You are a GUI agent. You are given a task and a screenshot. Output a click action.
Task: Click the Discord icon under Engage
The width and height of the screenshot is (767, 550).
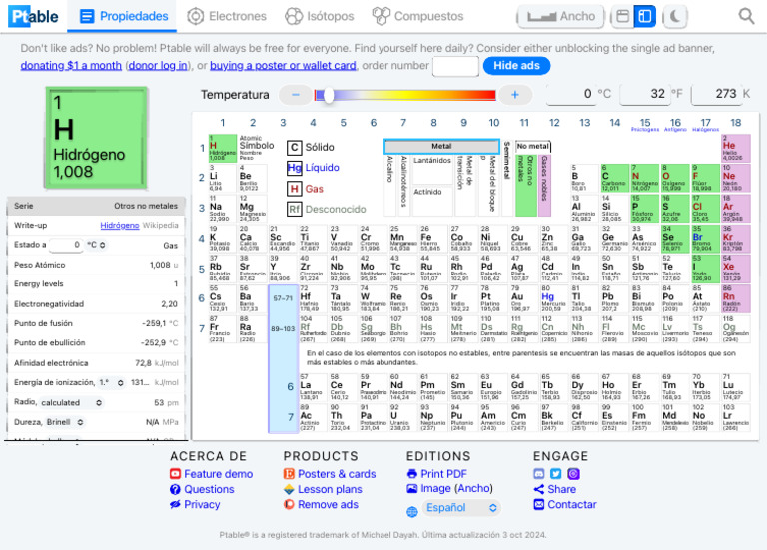[540, 474]
